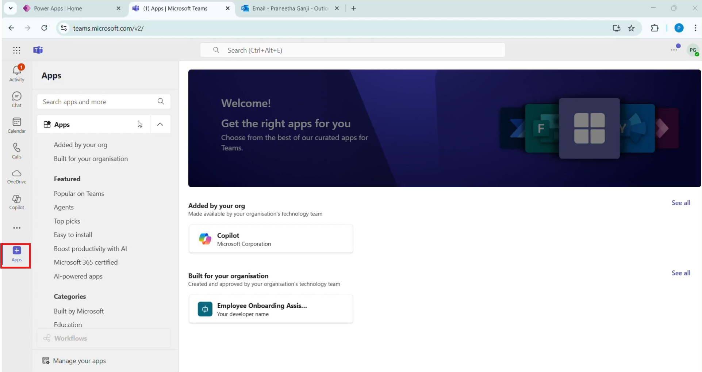702x372 pixels.
Task: Launch Copilot from the sidebar
Action: 17,202
